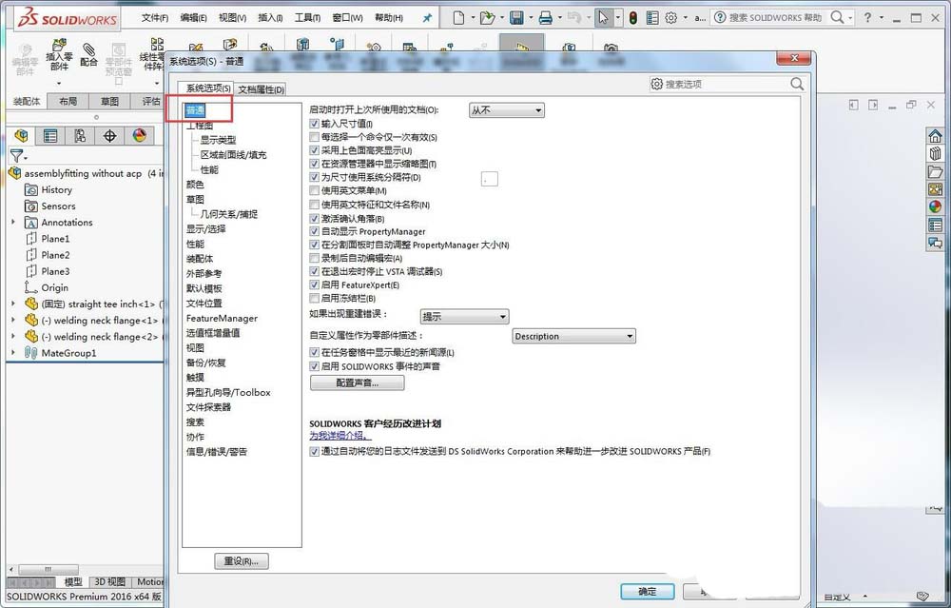Enable 启用冻结栏 checkbox
Viewport: 951px width, 608px height.
click(314, 298)
